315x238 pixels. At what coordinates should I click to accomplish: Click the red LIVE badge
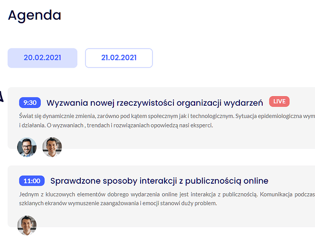[x=279, y=101]
